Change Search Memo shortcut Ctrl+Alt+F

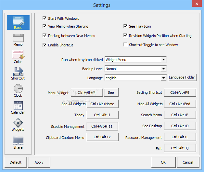(x=180, y=115)
